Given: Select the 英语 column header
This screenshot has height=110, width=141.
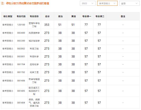Looking at the screenshot, I should (x=74, y=16).
